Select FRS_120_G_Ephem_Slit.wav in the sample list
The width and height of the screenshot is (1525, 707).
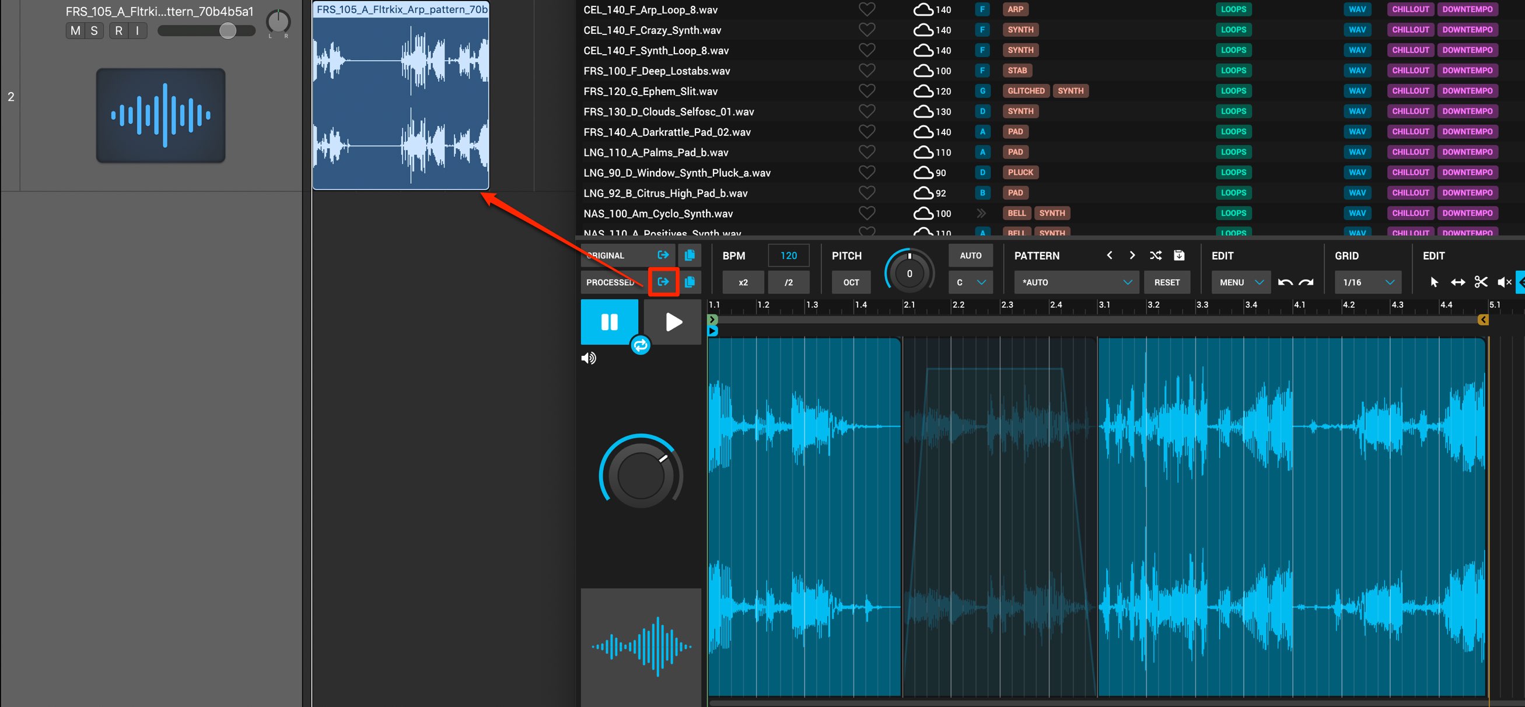coord(650,91)
